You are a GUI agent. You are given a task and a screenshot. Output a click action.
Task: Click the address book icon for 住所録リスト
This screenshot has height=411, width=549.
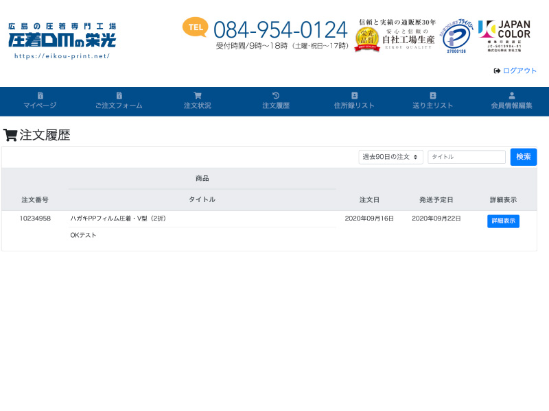click(354, 95)
